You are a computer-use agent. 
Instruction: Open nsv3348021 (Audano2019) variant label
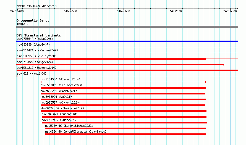61,114
